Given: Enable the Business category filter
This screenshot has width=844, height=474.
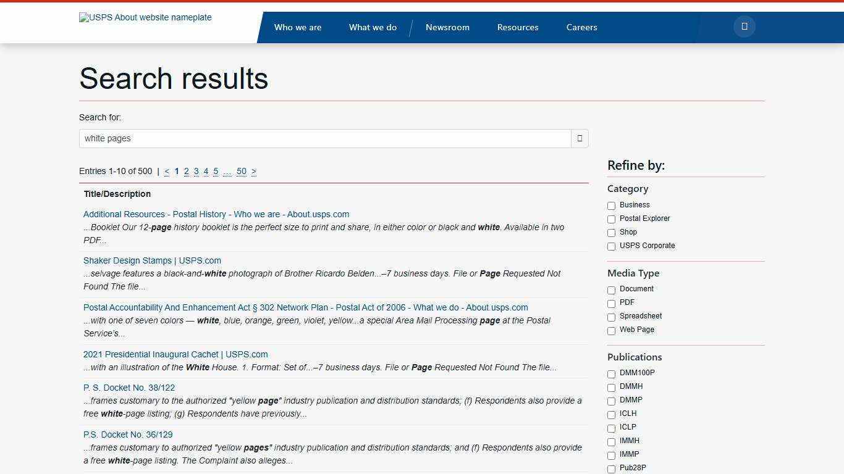Looking at the screenshot, I should (x=611, y=206).
